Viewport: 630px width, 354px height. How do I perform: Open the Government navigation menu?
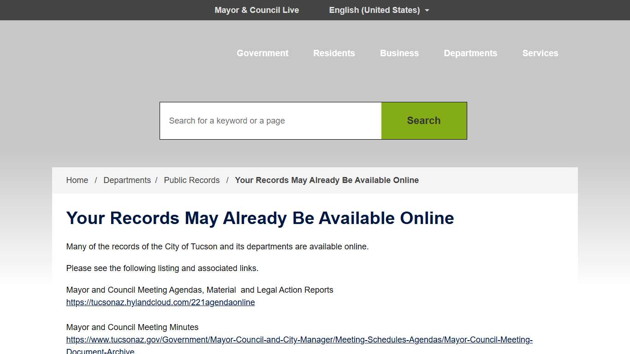tap(262, 53)
